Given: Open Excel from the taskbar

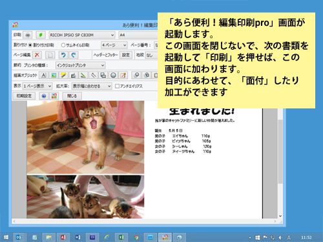Looking at the screenshot, I should (121, 237).
